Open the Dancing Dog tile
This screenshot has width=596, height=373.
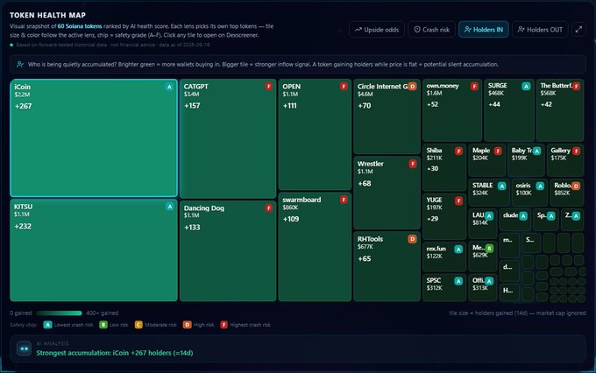click(228, 251)
